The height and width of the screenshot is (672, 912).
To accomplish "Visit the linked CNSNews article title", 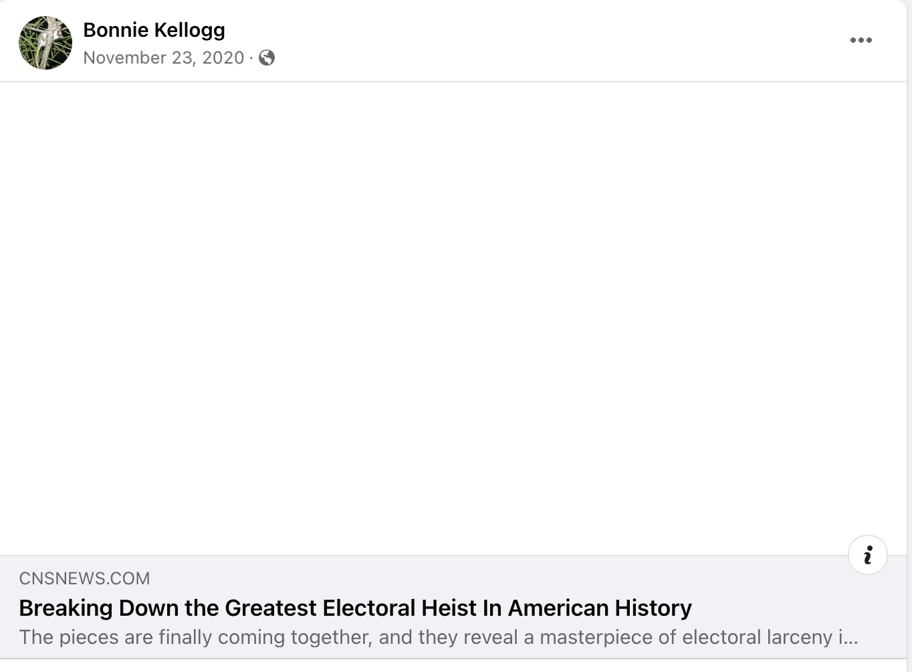I will pos(355,608).
